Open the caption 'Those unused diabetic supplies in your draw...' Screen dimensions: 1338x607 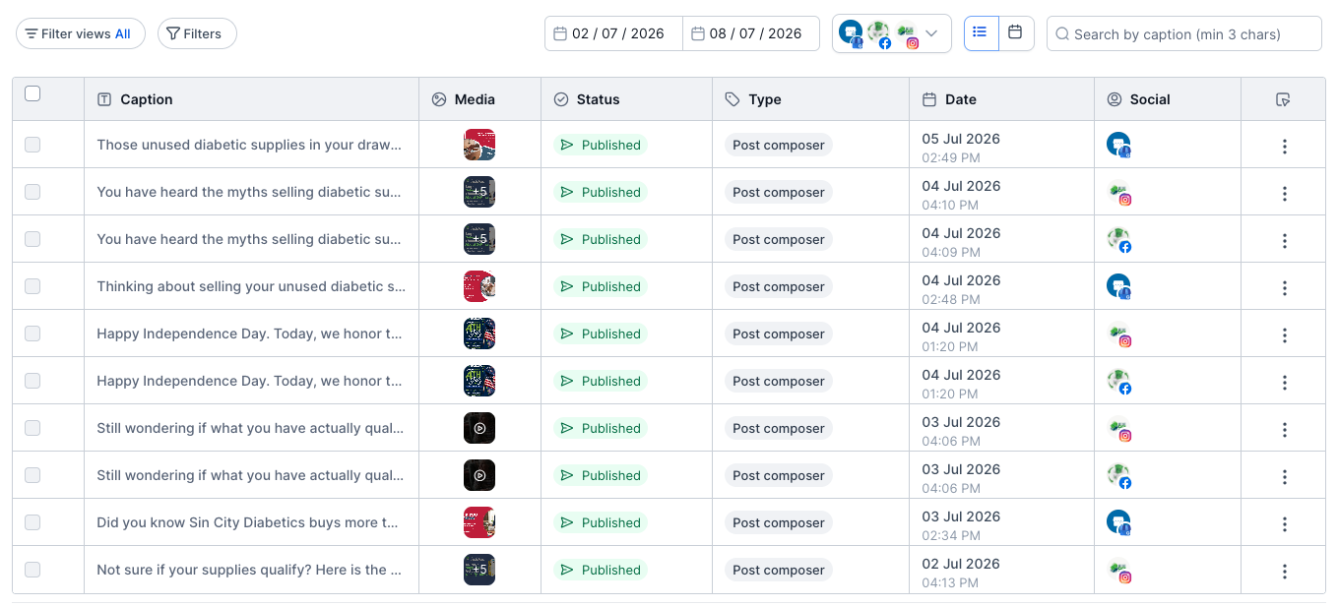click(249, 145)
